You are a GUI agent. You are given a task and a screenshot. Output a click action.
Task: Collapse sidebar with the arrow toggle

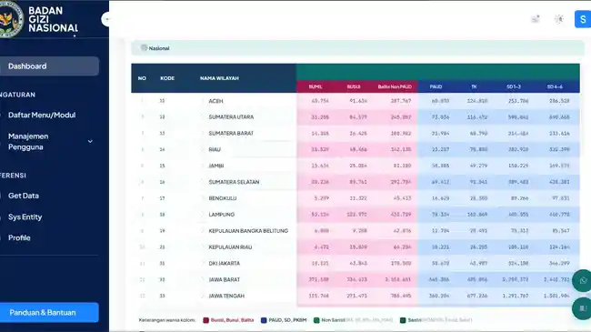(105, 19)
